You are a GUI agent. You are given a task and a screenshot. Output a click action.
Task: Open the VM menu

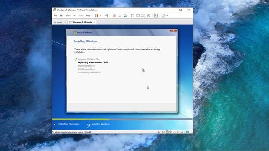tap(75, 16)
